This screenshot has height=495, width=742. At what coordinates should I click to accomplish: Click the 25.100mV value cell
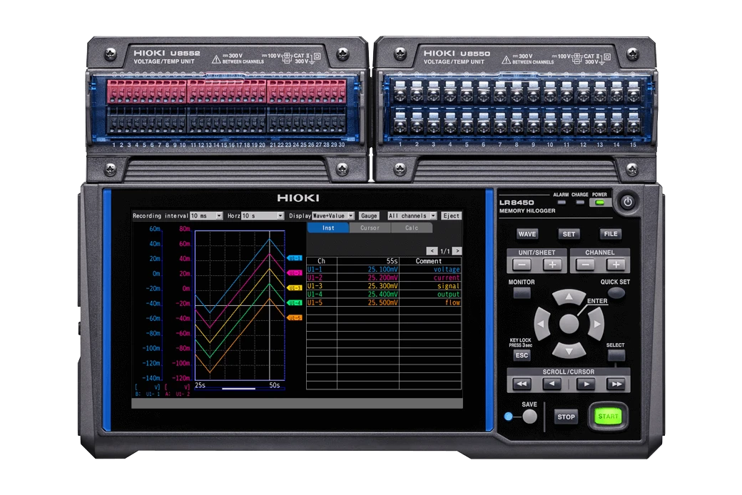pyautogui.click(x=368, y=270)
